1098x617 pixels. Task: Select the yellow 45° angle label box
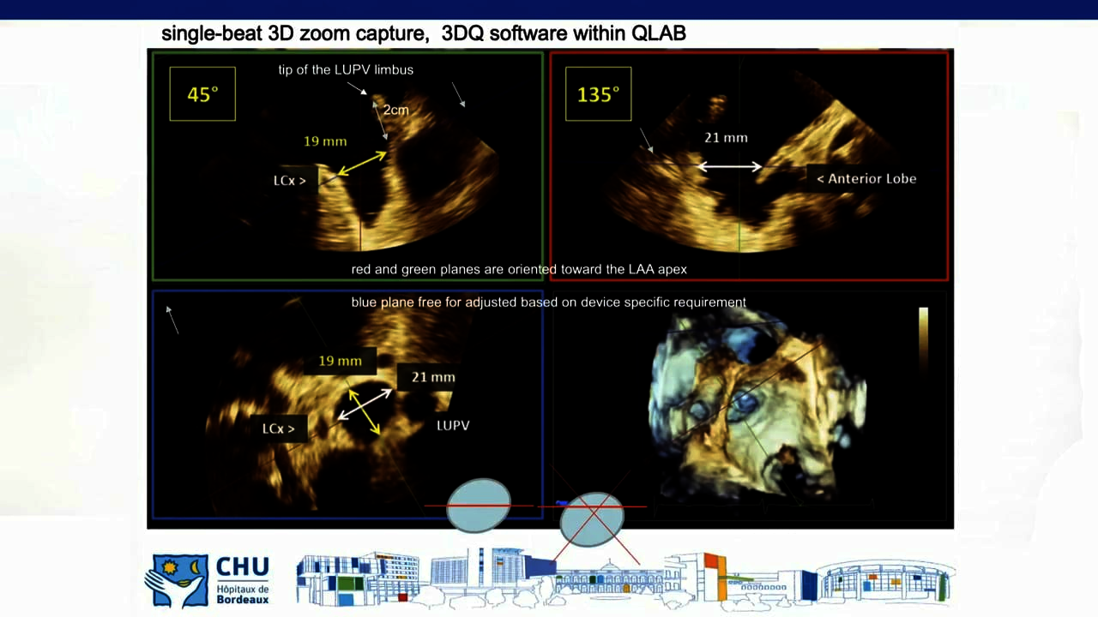coord(202,94)
